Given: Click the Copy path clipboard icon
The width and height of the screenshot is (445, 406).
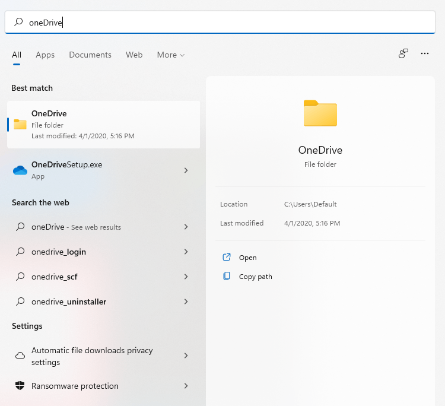Looking at the screenshot, I should [x=227, y=276].
